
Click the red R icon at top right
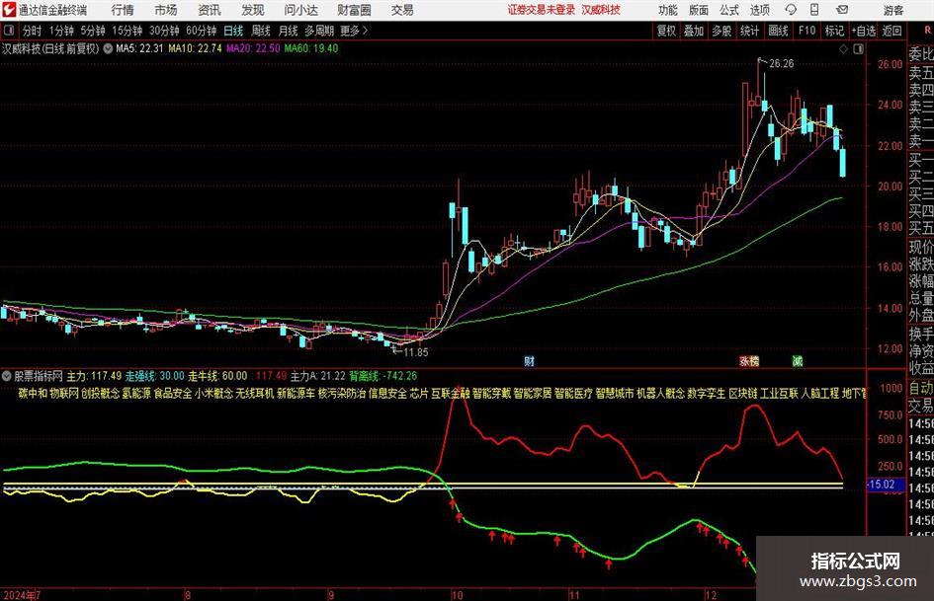coord(927,31)
